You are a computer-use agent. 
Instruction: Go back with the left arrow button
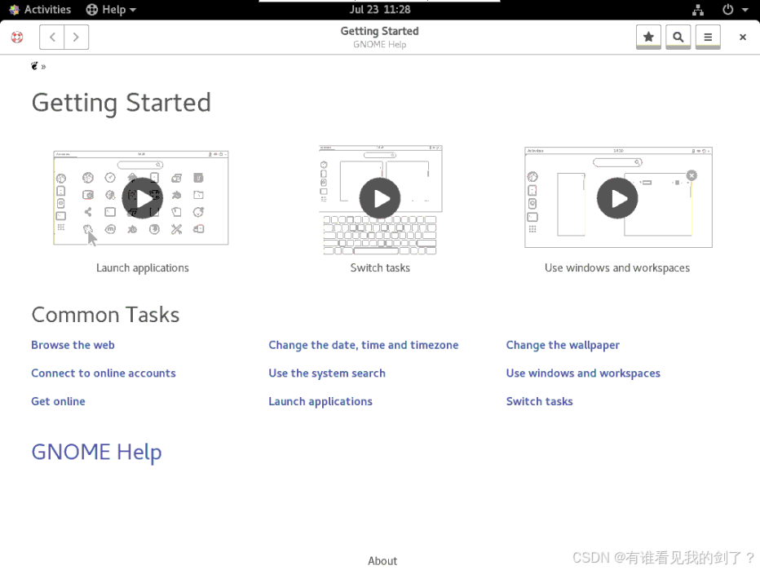(52, 38)
